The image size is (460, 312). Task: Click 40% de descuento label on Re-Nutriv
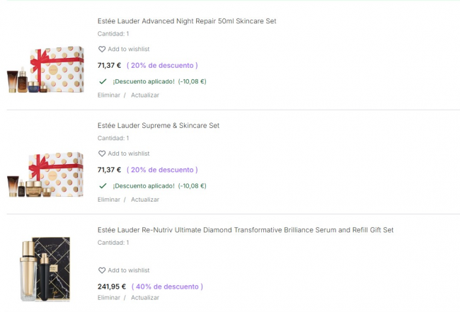167,287
